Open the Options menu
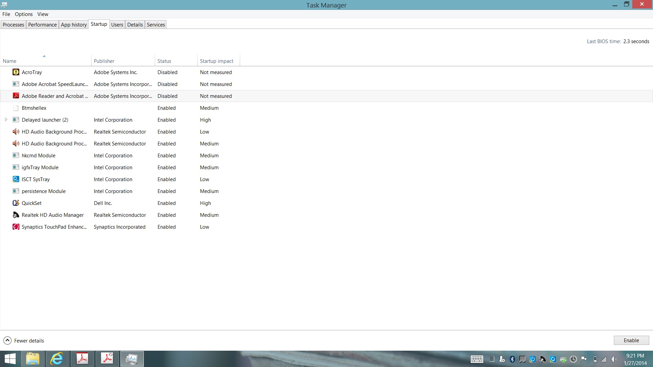 tap(24, 14)
